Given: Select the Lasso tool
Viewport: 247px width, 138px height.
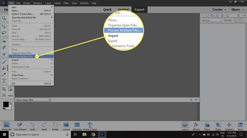Looking at the screenshot, I should click(x=4, y=33).
